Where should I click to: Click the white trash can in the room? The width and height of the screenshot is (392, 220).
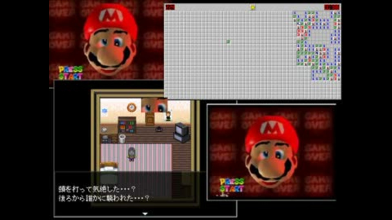[x=122, y=139]
